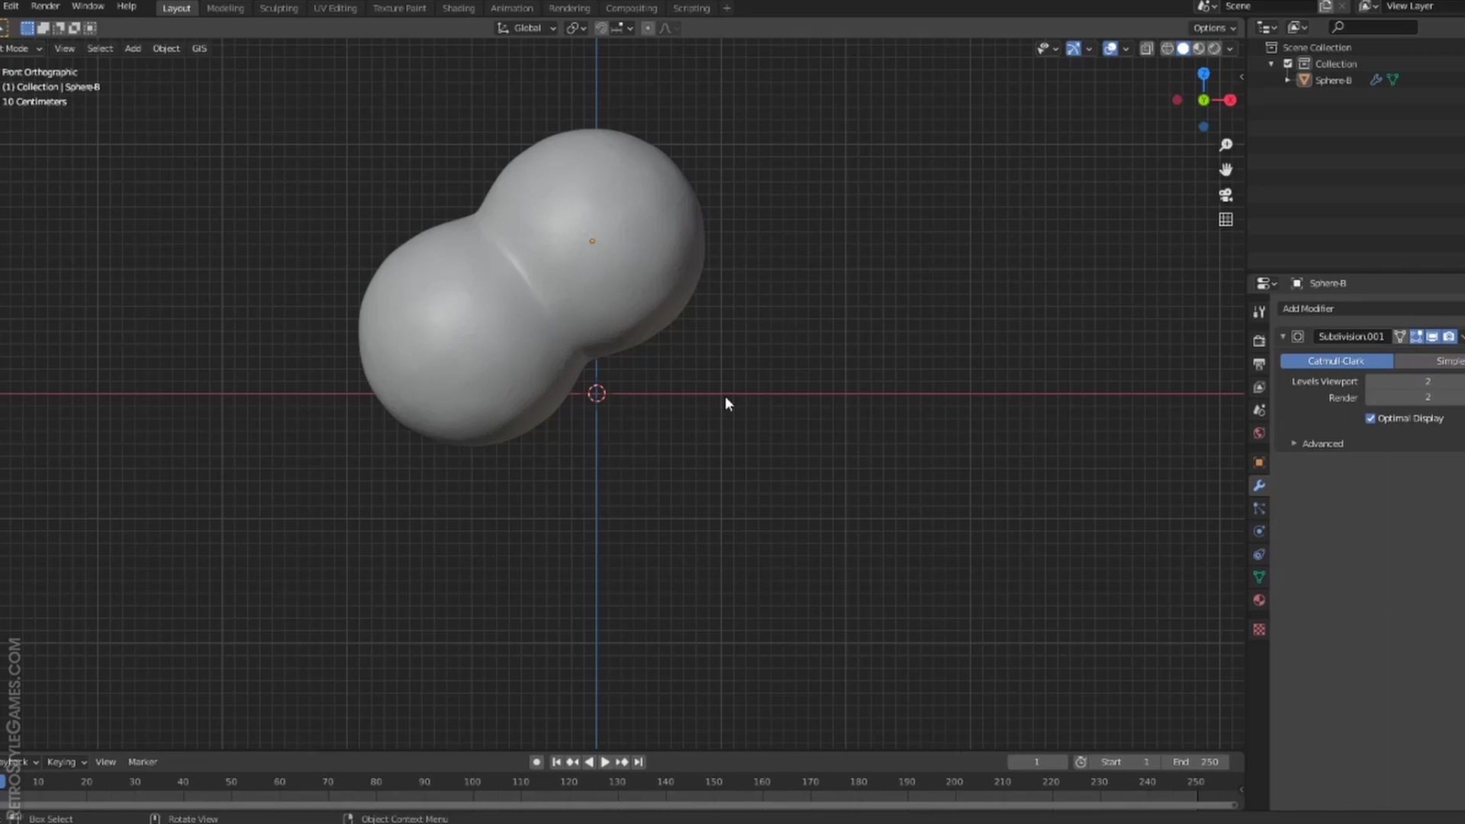Toggle Edit Mode display for Subdivision modifier
Screen dimensions: 1465x824
pos(1416,336)
